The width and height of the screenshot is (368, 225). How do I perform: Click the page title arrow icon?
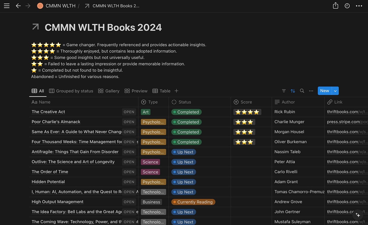[x=36, y=27]
